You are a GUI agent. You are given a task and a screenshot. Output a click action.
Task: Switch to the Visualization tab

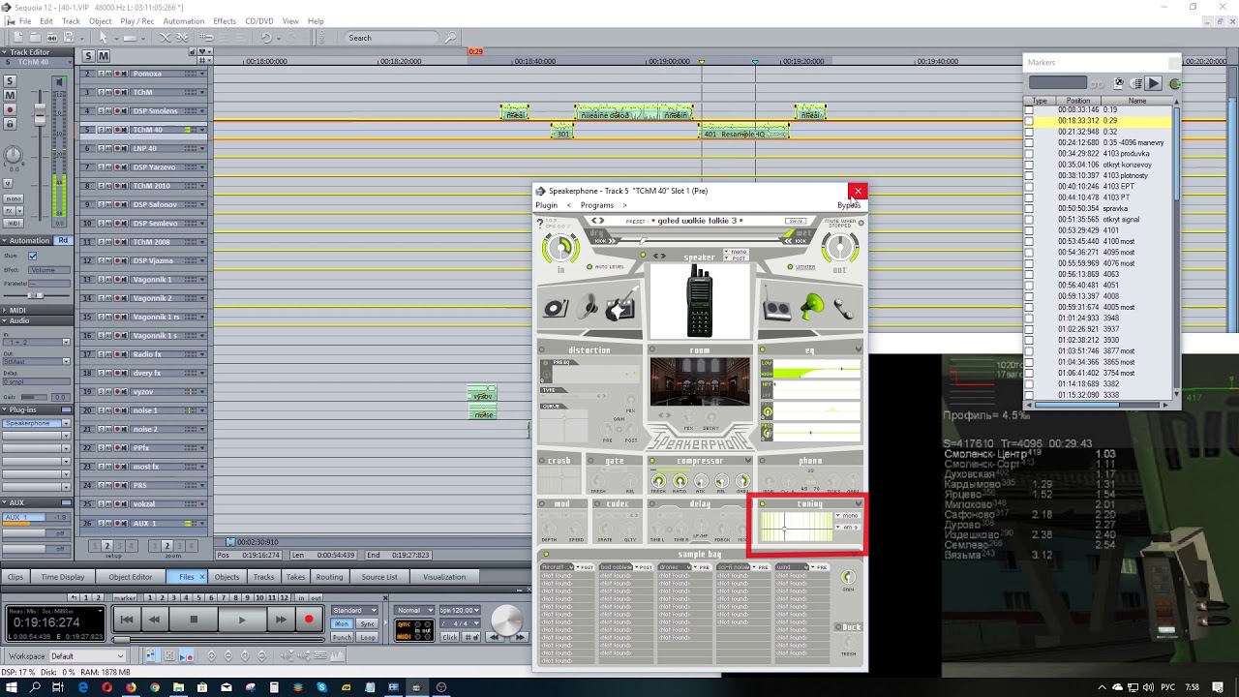[x=444, y=577]
